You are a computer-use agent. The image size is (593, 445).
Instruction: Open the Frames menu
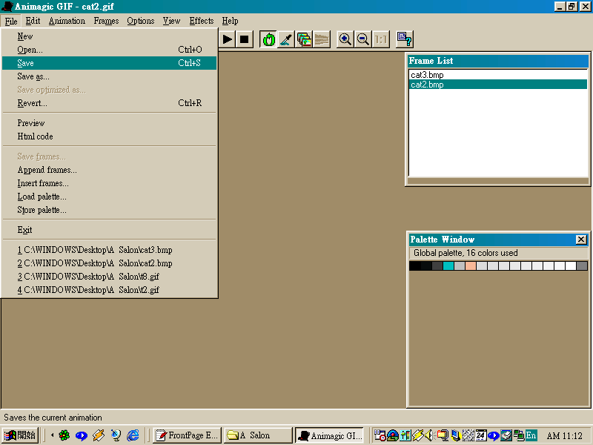(106, 21)
